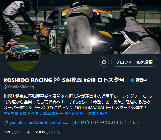Click the calendar icon beside the join date
The width and height of the screenshot is (161, 140).
74,123
